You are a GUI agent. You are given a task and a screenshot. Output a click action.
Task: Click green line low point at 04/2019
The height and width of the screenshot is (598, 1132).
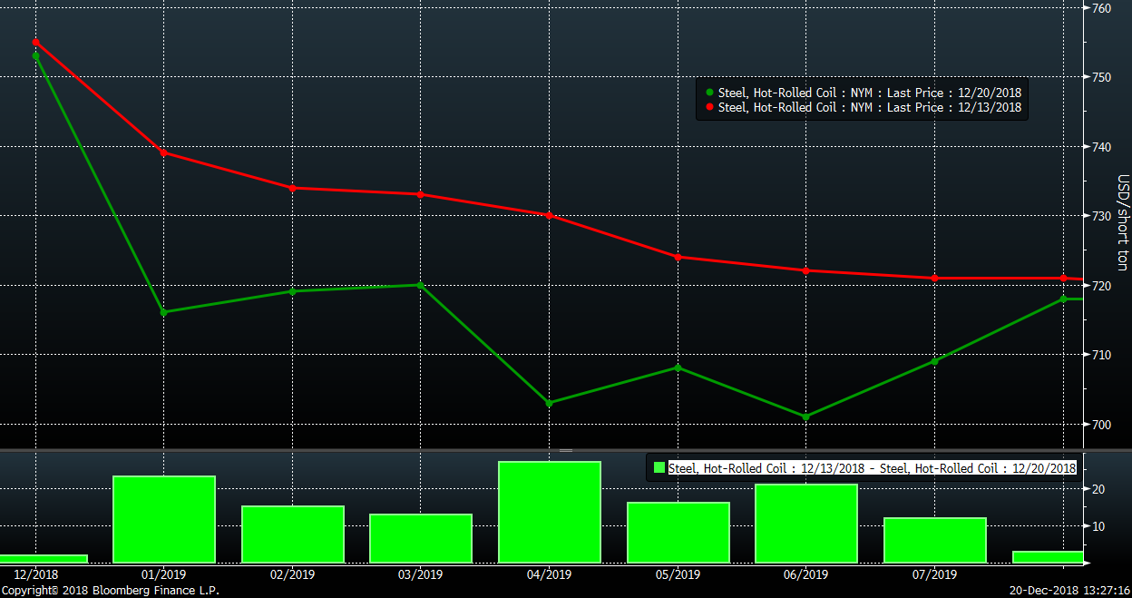tap(550, 403)
